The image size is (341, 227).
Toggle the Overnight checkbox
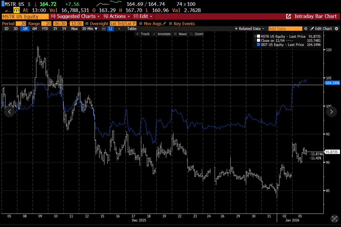[87, 24]
